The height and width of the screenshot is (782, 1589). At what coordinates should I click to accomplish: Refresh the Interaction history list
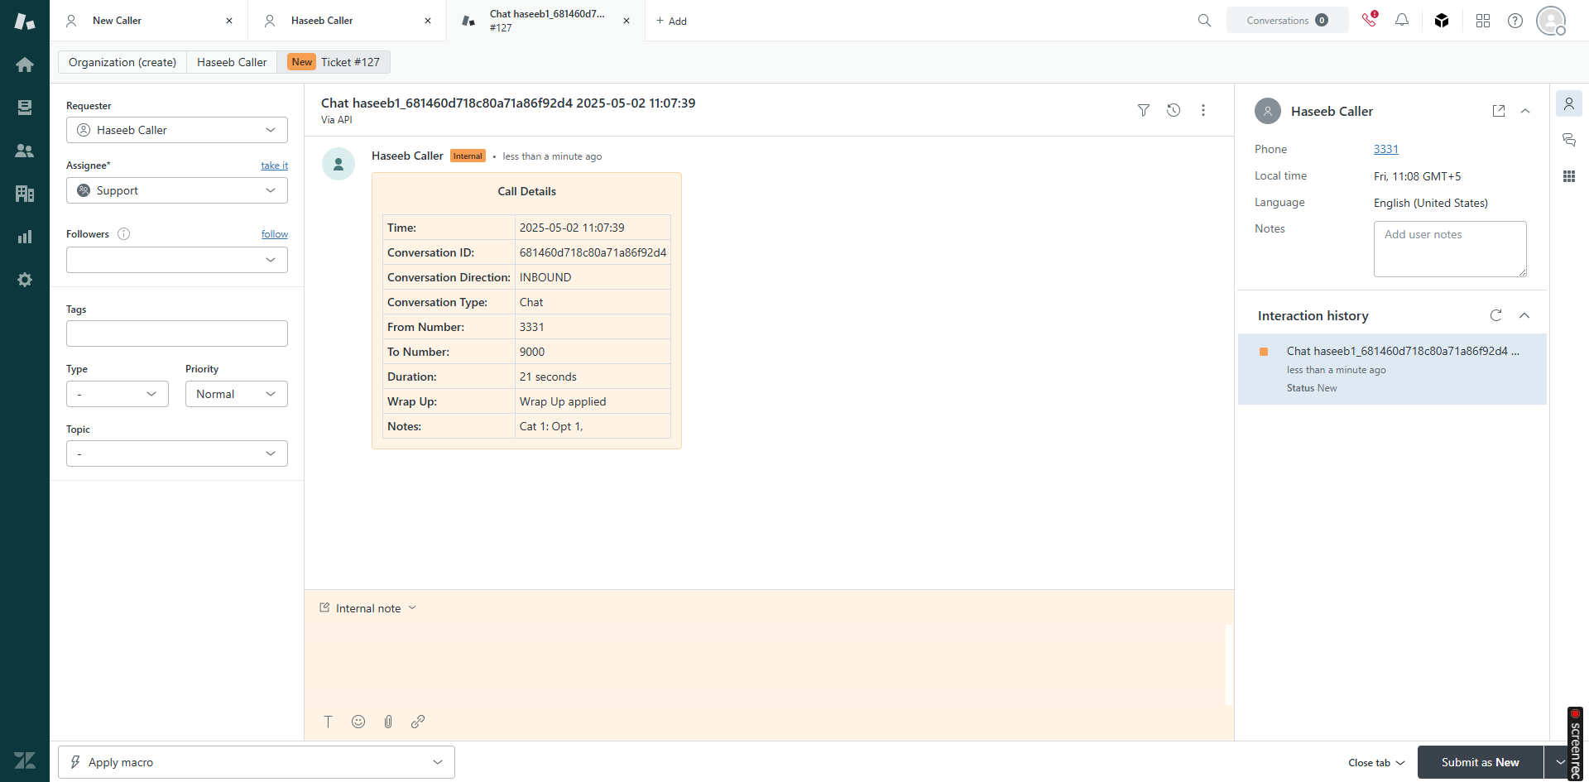click(x=1495, y=315)
